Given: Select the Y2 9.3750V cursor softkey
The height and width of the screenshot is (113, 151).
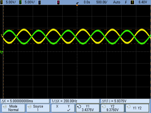Looking at the screenshot, I should pos(112,108).
